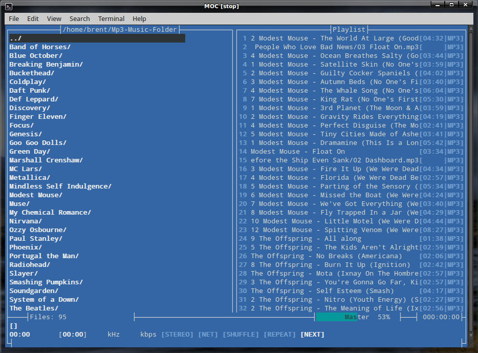Open the Terminal menu
Viewport: 478px width, 353px height.
tap(111, 19)
